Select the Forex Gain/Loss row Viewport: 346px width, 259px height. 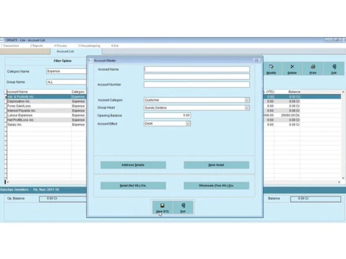click(46, 106)
